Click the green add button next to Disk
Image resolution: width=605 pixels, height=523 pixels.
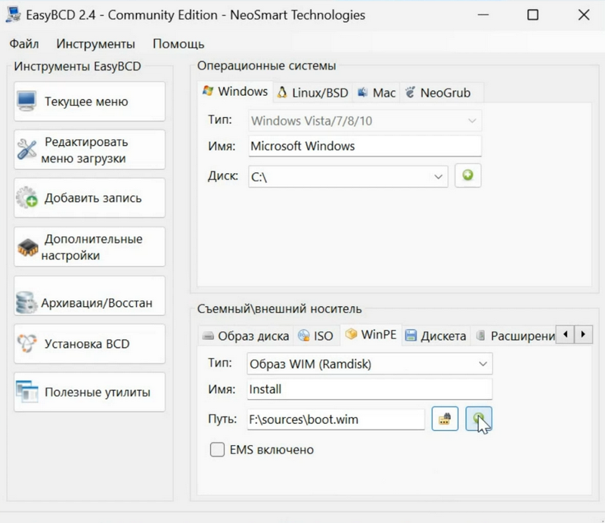[x=467, y=176]
